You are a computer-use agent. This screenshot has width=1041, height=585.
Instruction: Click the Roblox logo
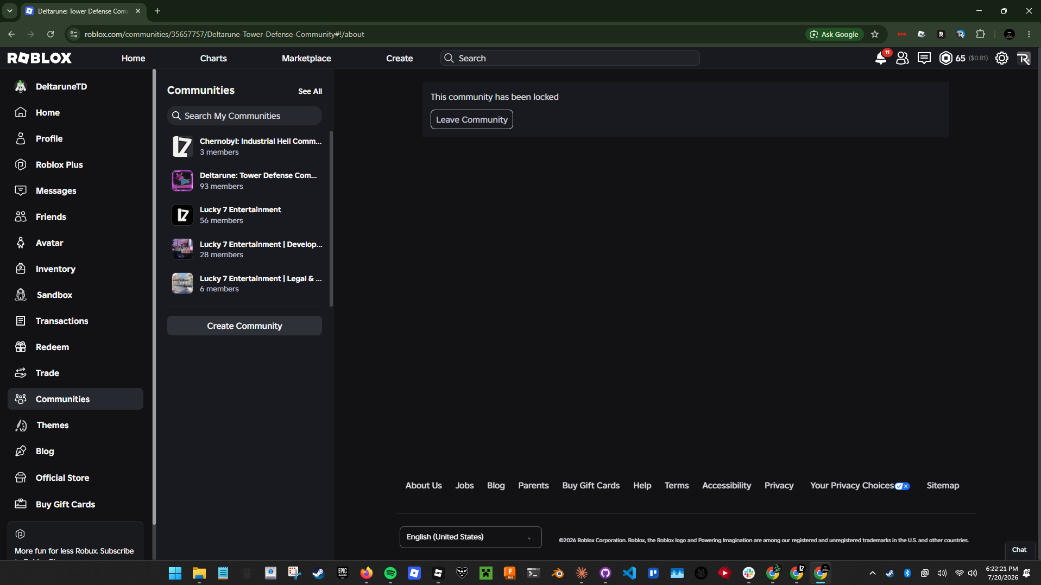click(40, 58)
